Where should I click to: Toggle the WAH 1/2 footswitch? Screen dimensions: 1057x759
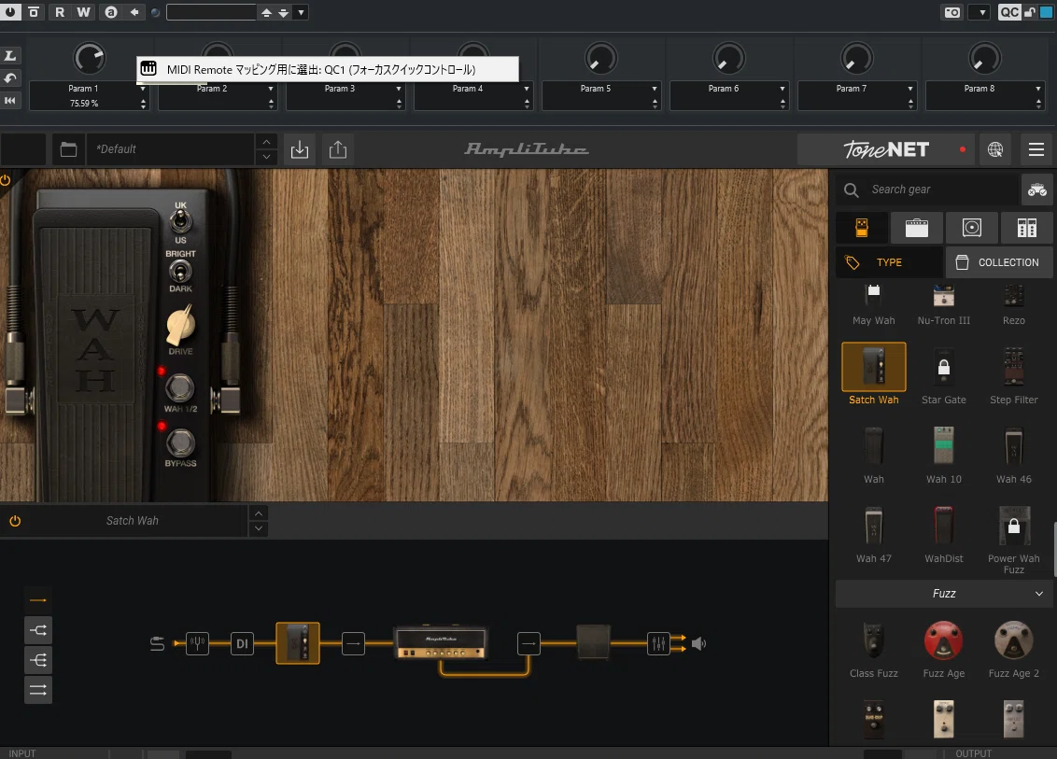coord(180,387)
